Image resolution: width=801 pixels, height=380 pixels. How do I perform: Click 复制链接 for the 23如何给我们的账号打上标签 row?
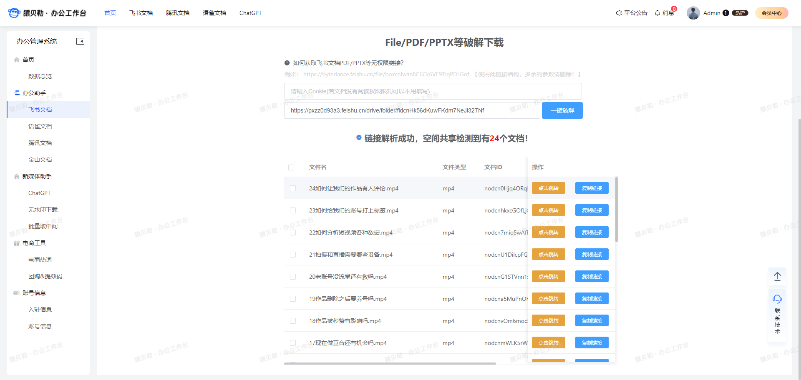tap(592, 210)
